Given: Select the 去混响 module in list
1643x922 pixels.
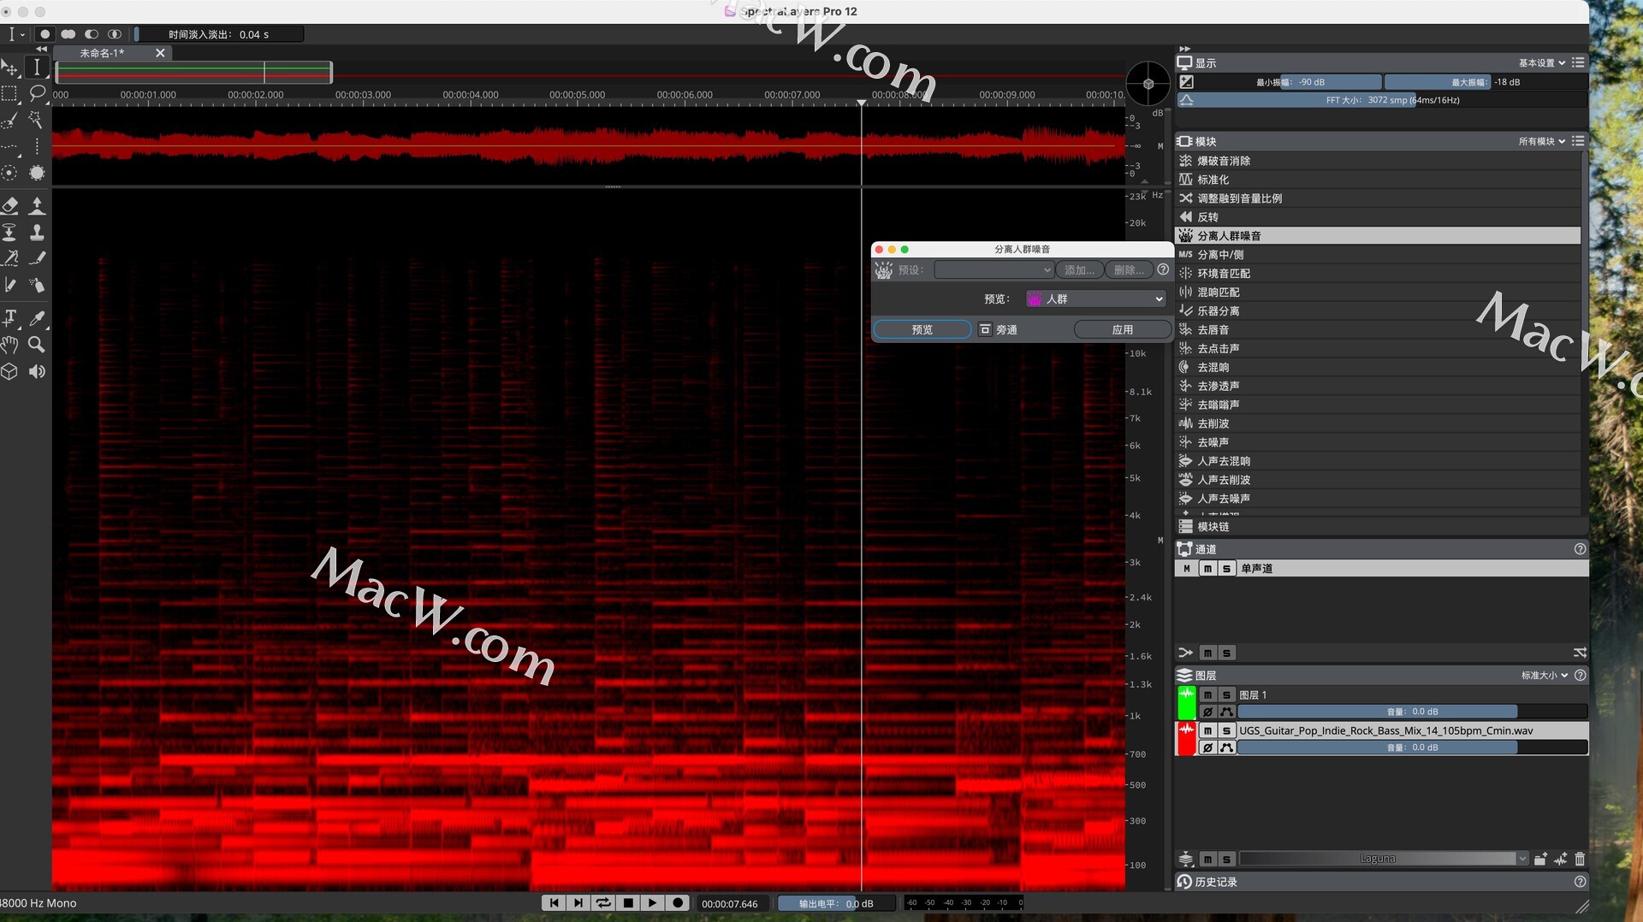Looking at the screenshot, I should 1213,367.
